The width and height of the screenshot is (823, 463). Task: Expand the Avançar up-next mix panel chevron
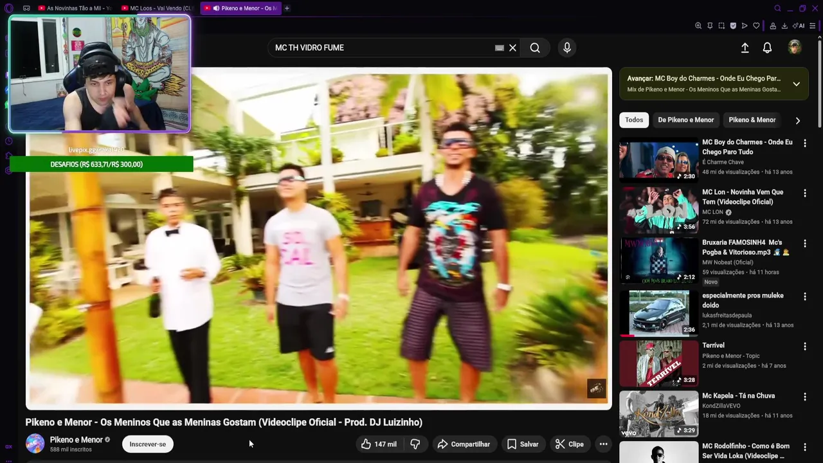796,84
